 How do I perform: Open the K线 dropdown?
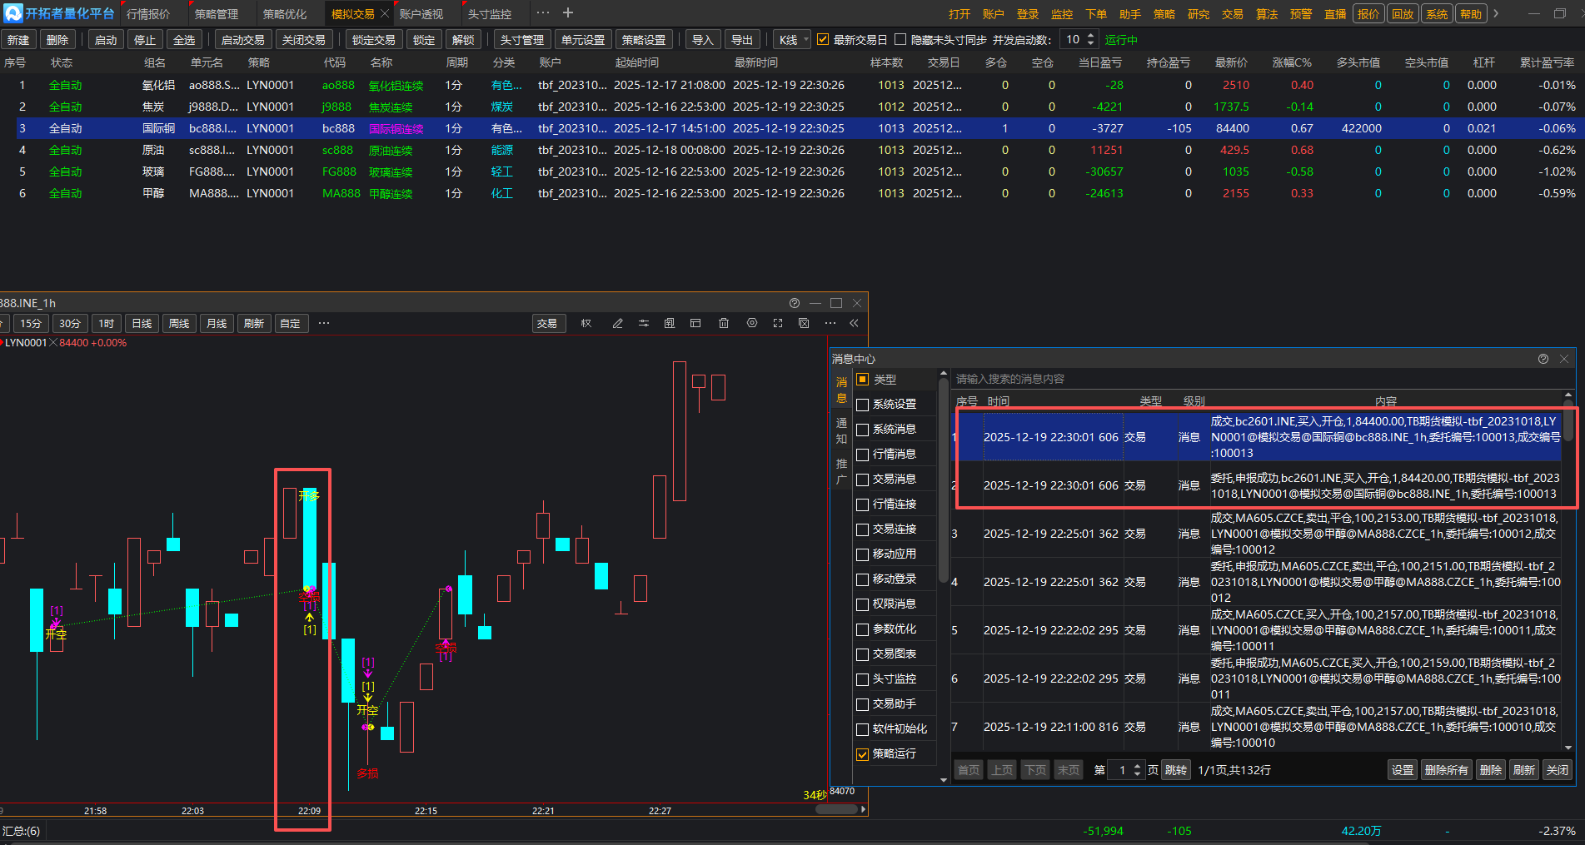(x=792, y=40)
